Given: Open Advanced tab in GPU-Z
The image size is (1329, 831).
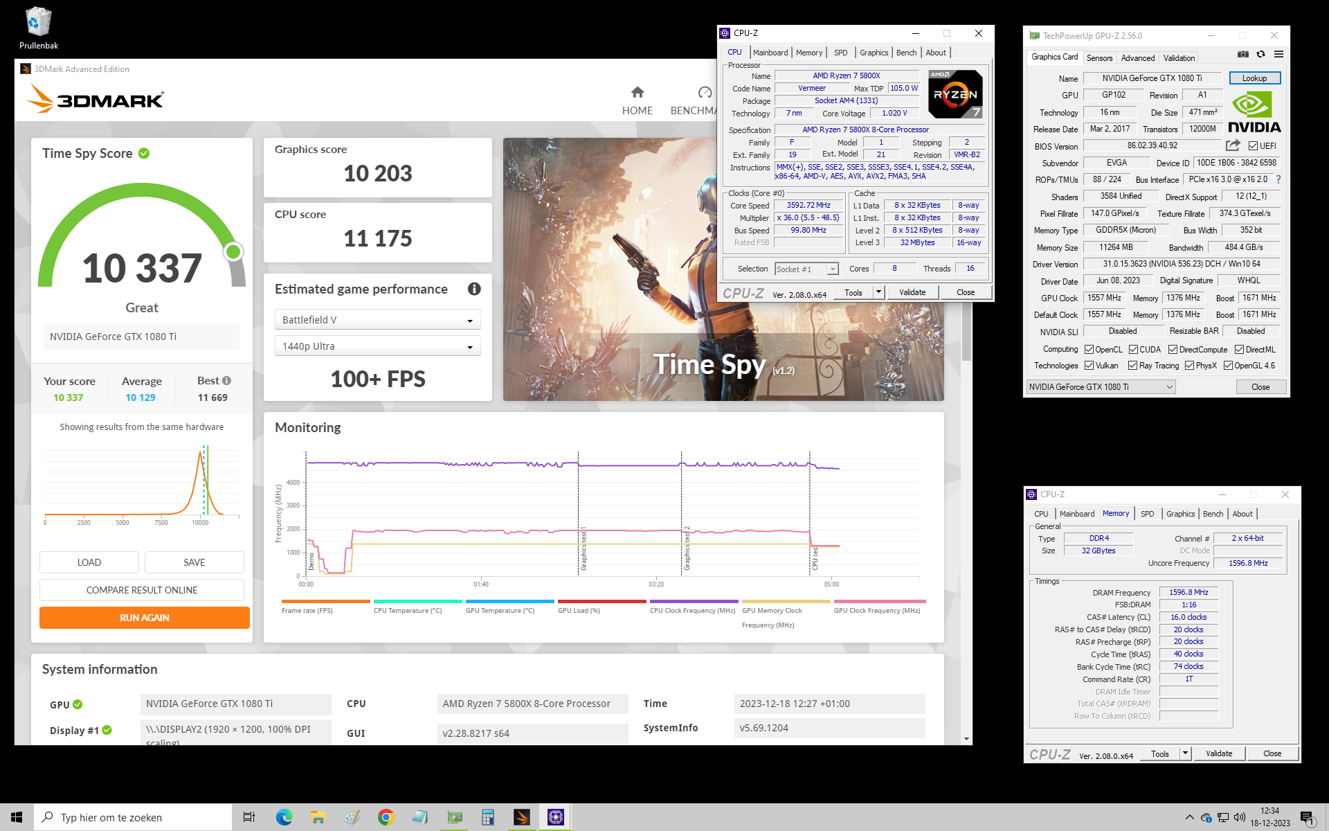Looking at the screenshot, I should click(1137, 58).
